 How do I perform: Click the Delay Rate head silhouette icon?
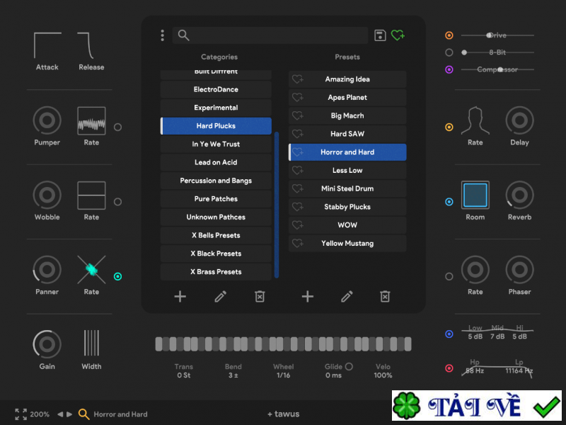coord(475,120)
